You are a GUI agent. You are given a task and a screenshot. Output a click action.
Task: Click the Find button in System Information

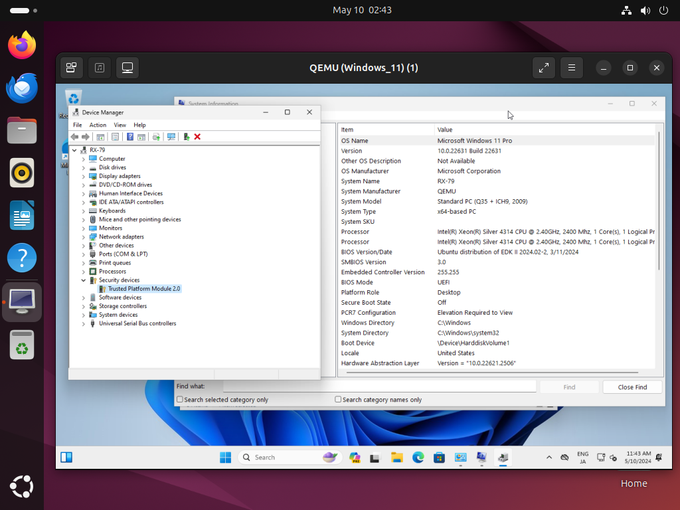coord(569,387)
